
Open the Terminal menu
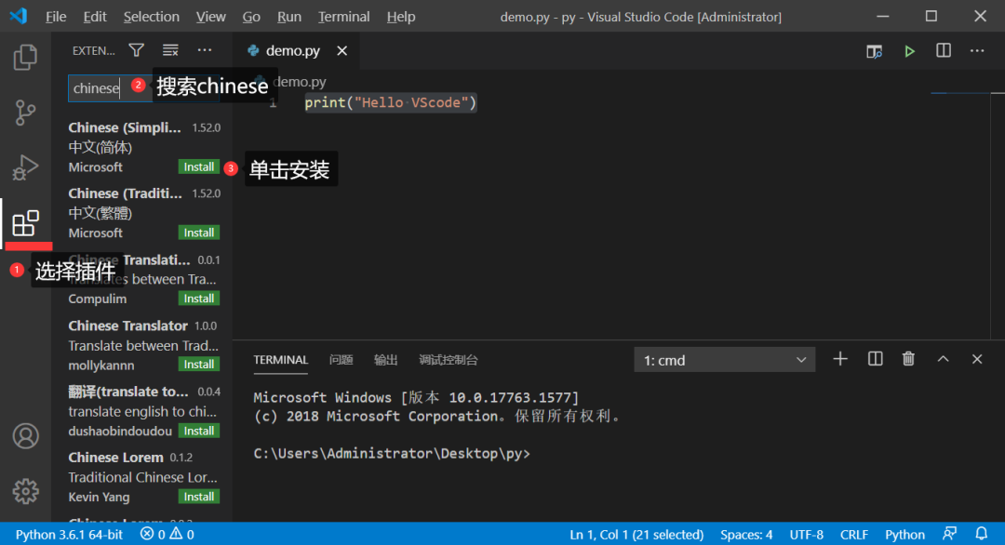(344, 17)
